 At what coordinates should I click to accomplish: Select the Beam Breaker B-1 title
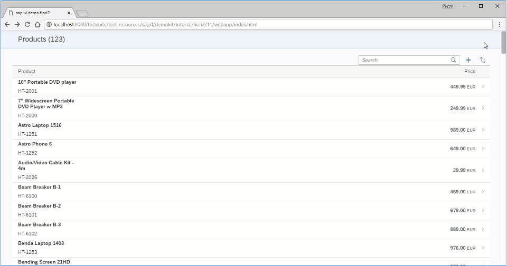(40, 187)
